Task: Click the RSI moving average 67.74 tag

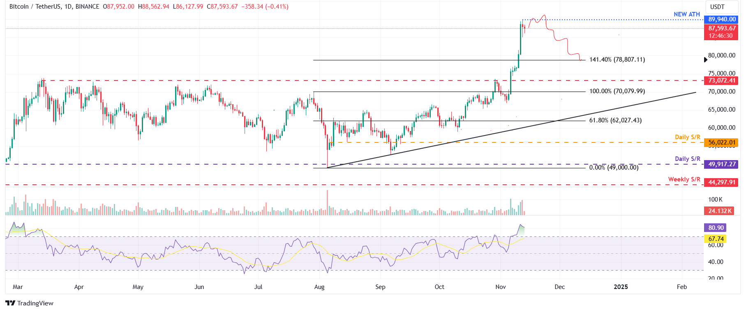Action: pyautogui.click(x=716, y=239)
